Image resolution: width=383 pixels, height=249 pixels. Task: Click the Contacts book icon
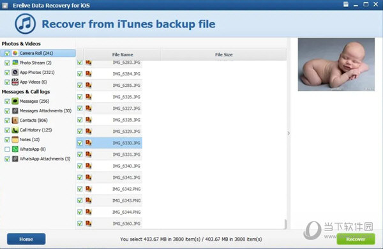point(15,120)
